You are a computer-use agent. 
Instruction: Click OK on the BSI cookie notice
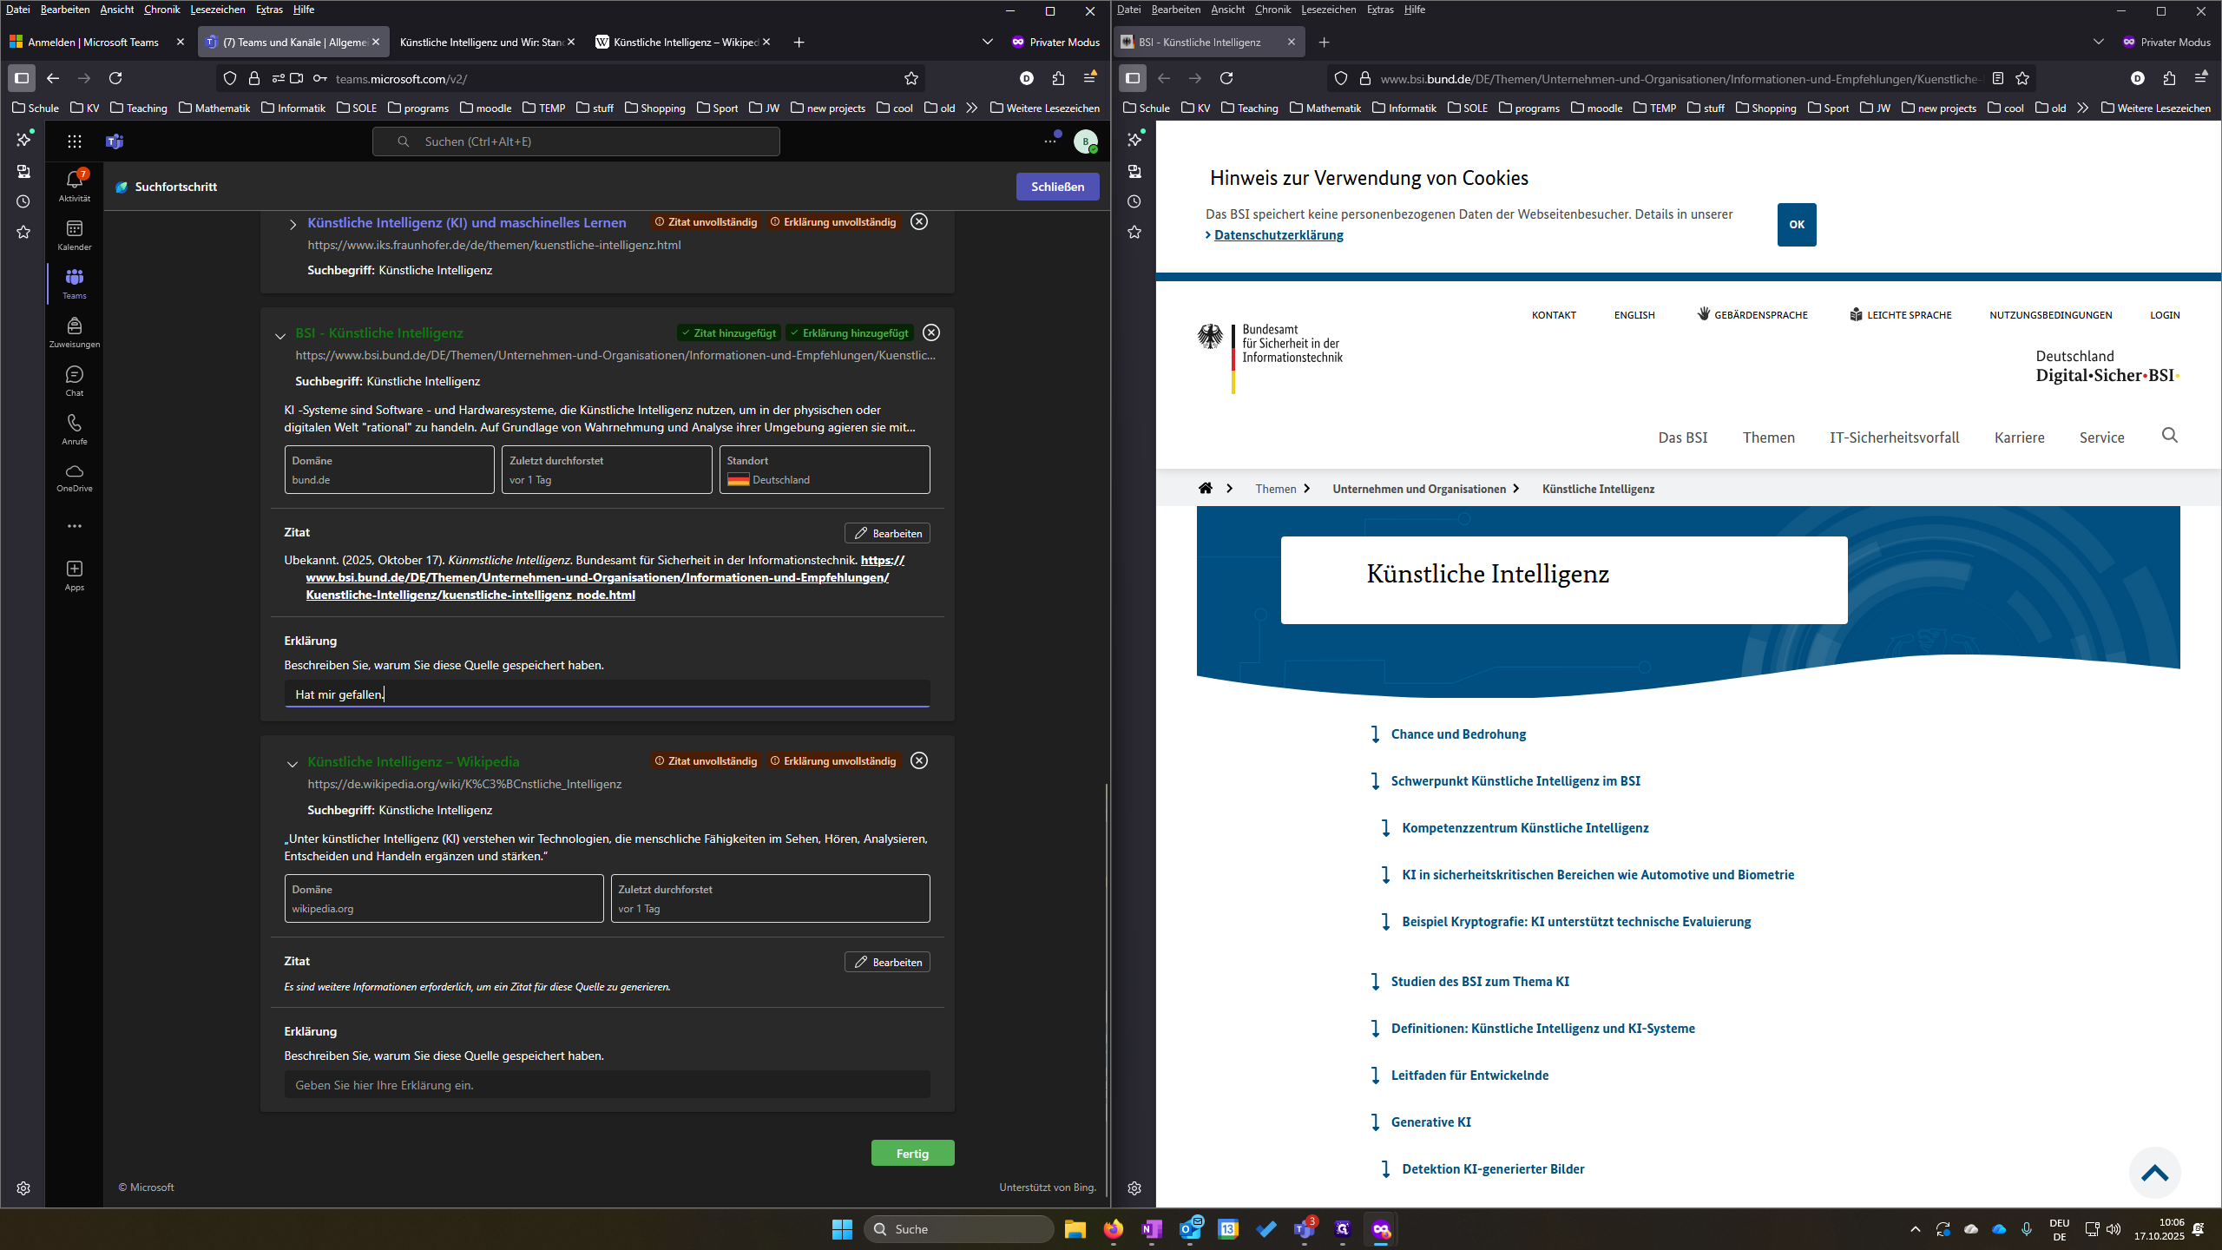[1797, 224]
